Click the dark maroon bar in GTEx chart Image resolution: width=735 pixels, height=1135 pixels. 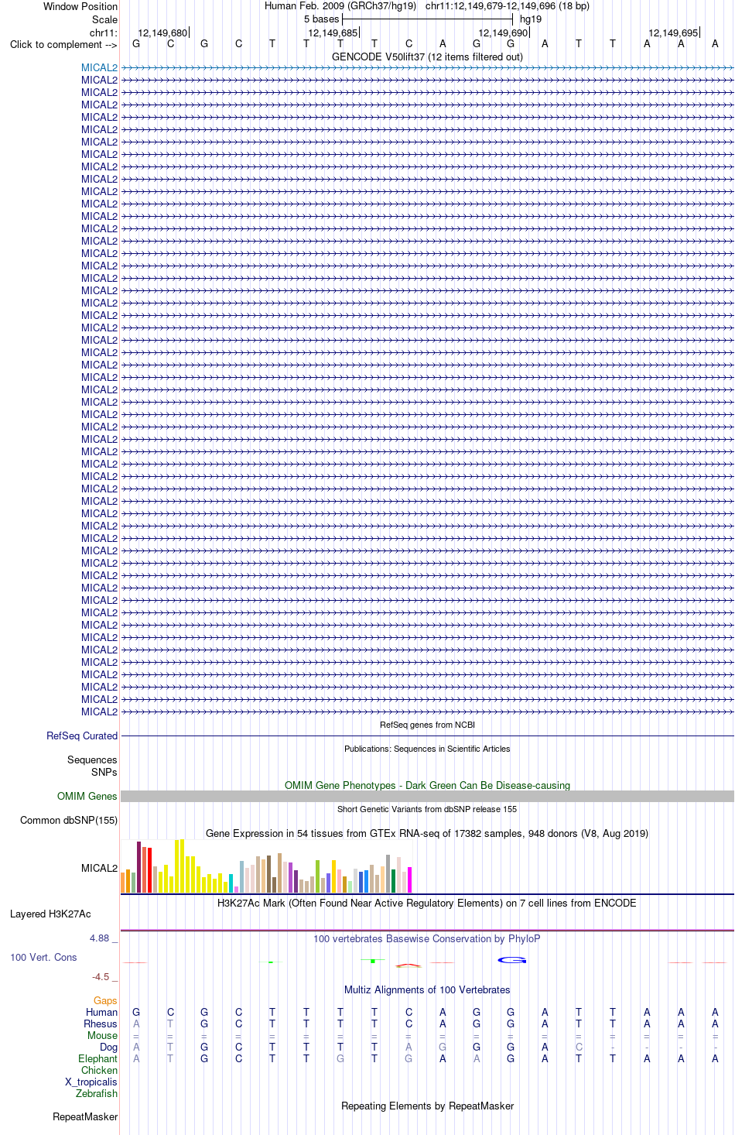coord(138,868)
